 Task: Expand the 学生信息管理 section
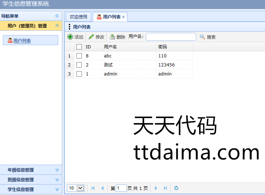point(57,190)
